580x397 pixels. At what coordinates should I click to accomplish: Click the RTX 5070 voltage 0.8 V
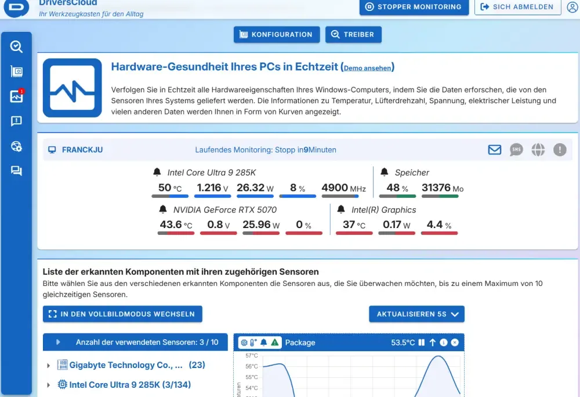click(x=219, y=225)
